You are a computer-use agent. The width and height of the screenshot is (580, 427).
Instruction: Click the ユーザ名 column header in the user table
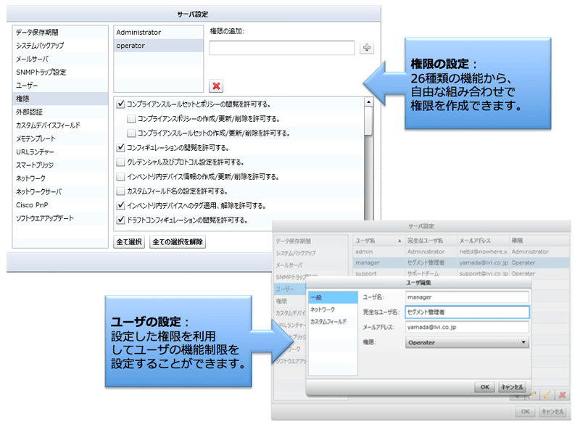[x=378, y=241]
